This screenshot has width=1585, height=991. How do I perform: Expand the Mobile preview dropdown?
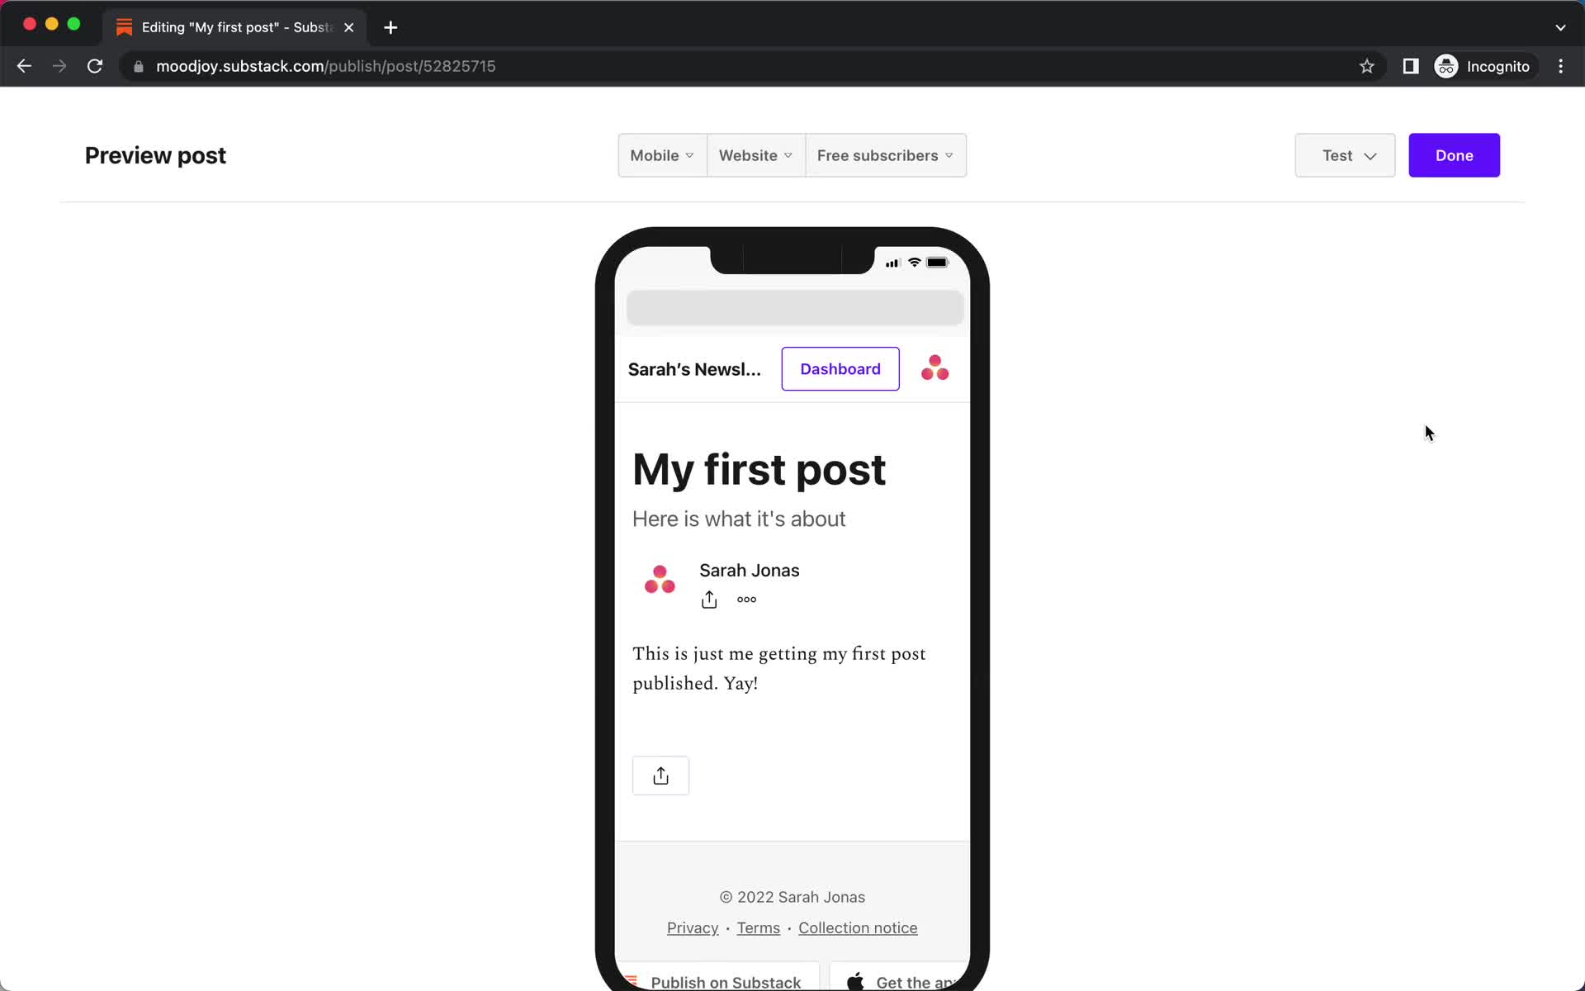[x=662, y=155]
